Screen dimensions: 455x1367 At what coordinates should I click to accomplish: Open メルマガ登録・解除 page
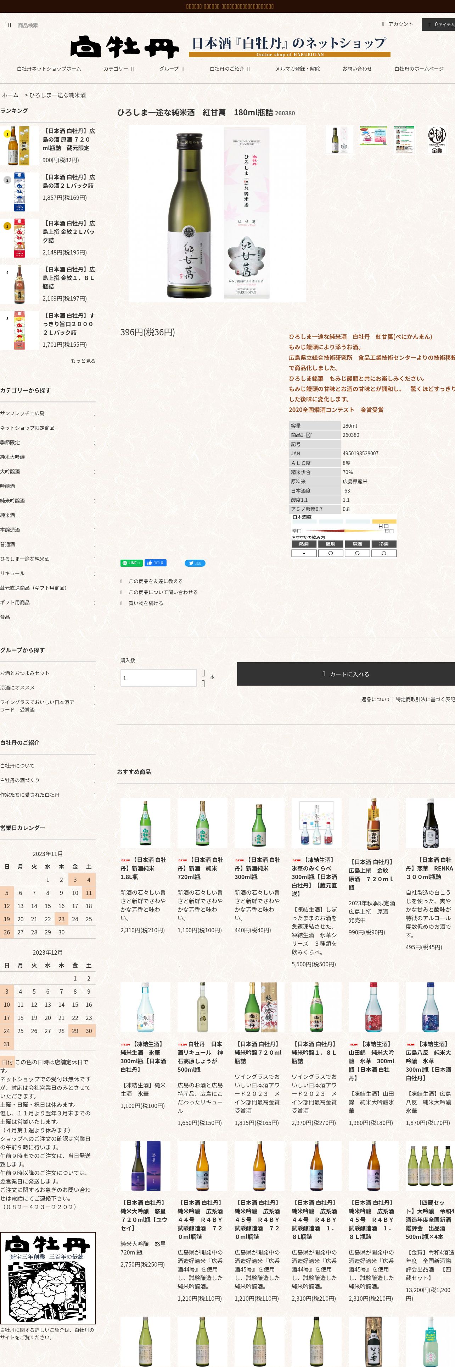click(x=297, y=68)
